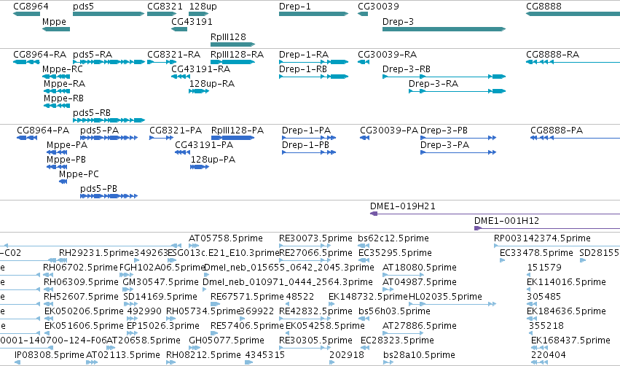Select transcript Drep-1-RB

point(313,77)
